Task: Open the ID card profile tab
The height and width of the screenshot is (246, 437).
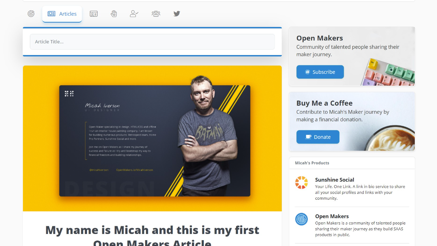Action: click(x=94, y=14)
